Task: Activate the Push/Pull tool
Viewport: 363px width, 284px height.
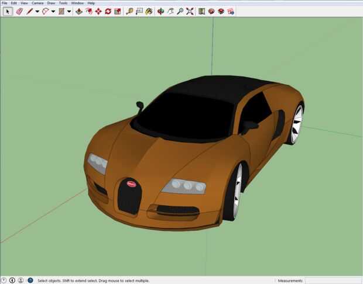Action: tap(79, 11)
